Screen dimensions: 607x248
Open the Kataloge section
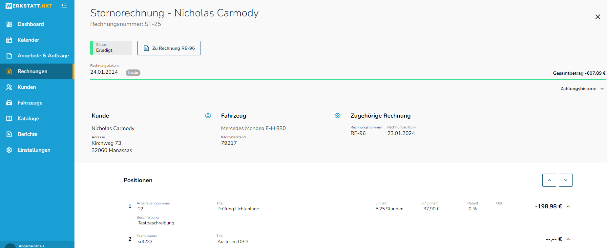37,119
